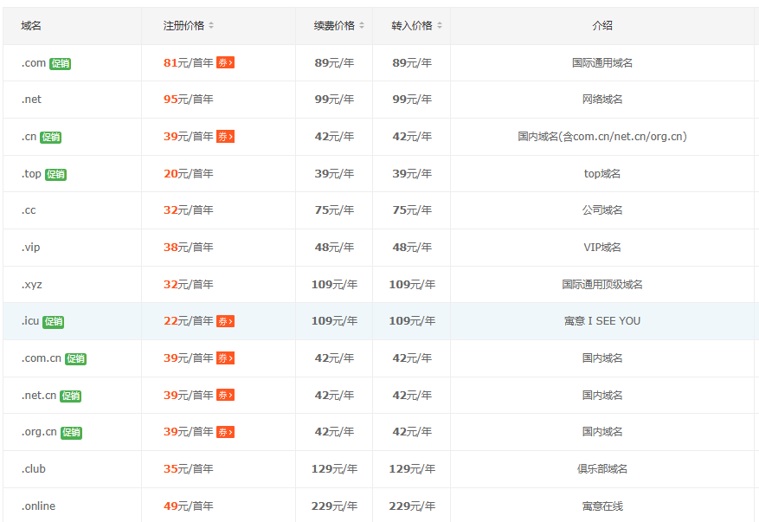
Task: Click the coupon badge beside .cn's 39元 price
Action: click(x=225, y=137)
